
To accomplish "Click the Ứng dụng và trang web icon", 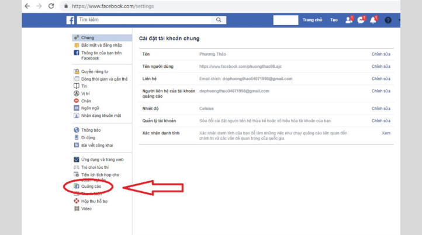I will click(77, 160).
